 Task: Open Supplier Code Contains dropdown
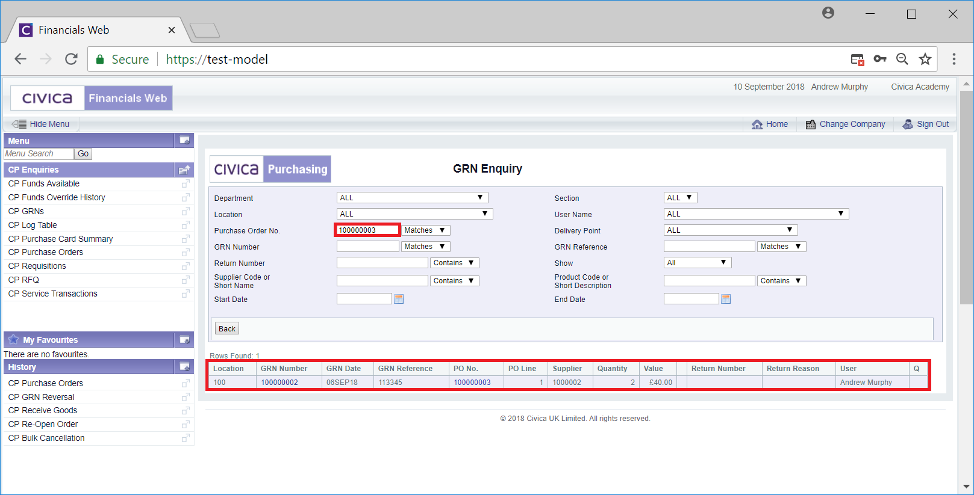455,281
